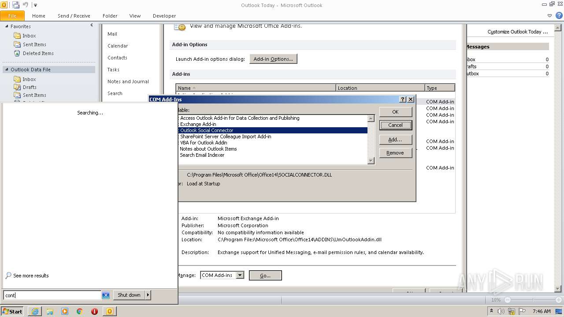The height and width of the screenshot is (317, 564).
Task: Click See more results link
Action: (x=31, y=276)
